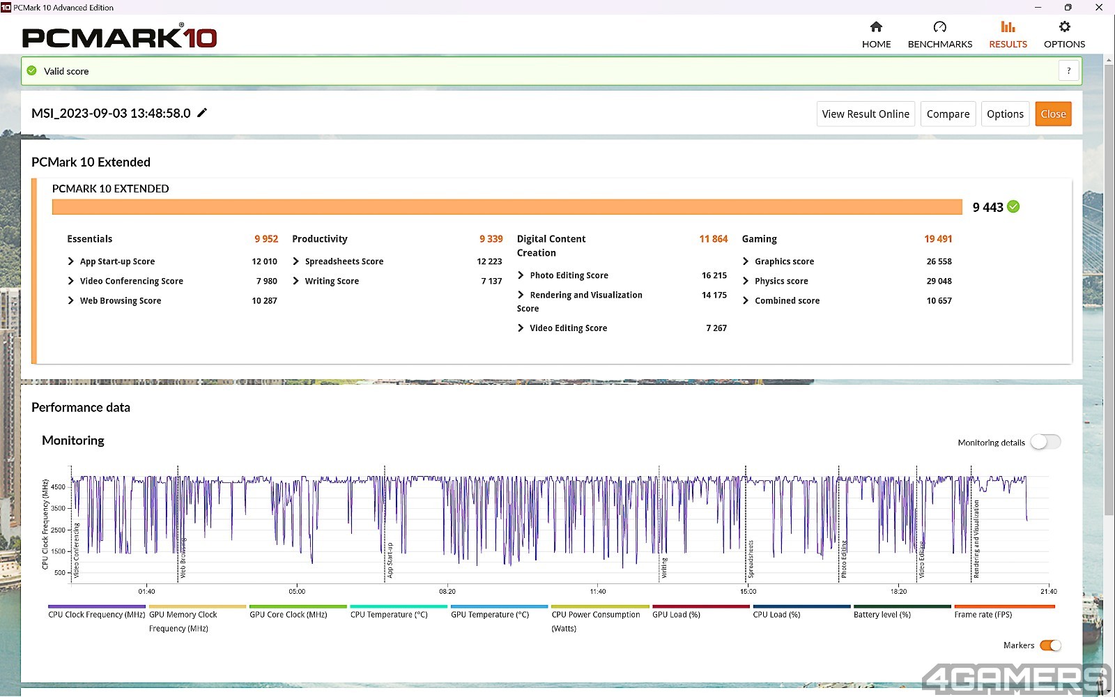Click the Gaming score 19 491
1115x697 pixels.
tap(938, 238)
